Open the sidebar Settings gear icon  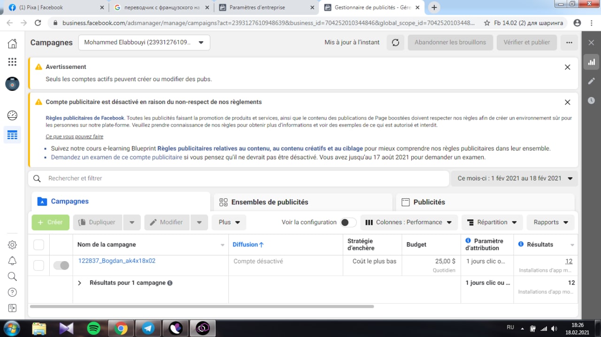tap(12, 245)
